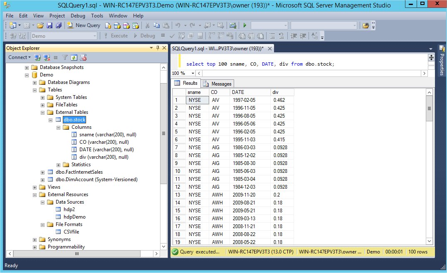447x273 pixels.
Task: Parse the query with the checkmark icon
Action: click(x=171, y=36)
